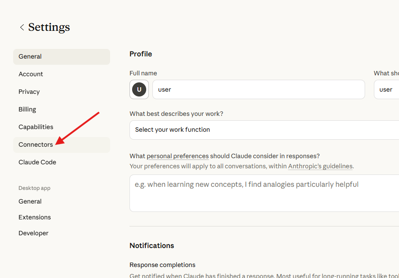
Task: Click the Settings heading to go back
Action: 48,27
